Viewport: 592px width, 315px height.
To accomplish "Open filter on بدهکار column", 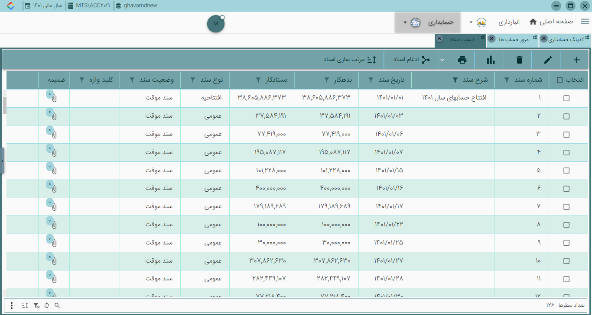I will pyautogui.click(x=327, y=80).
